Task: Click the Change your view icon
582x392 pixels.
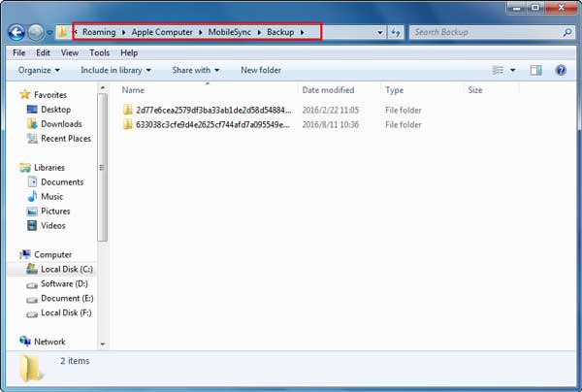Action: coord(498,70)
